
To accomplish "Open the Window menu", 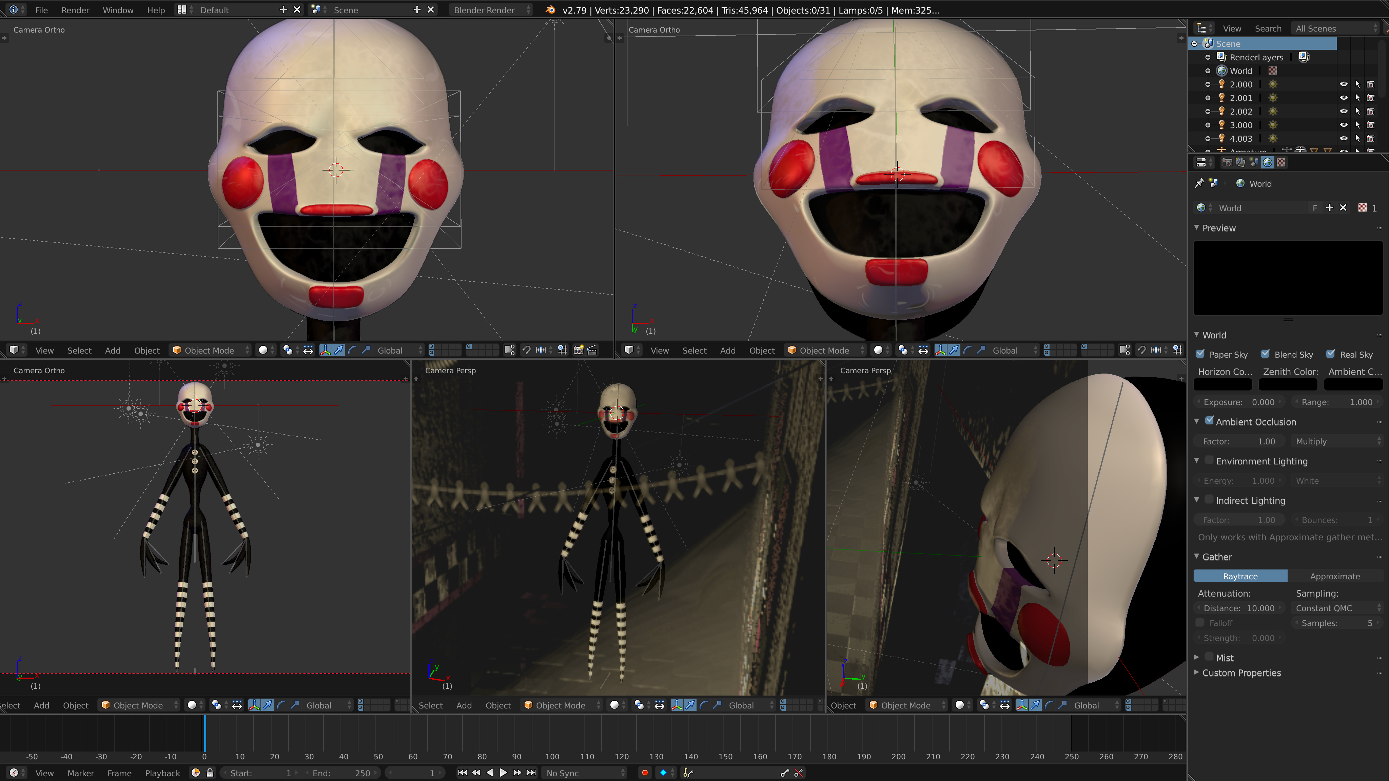I will [118, 10].
